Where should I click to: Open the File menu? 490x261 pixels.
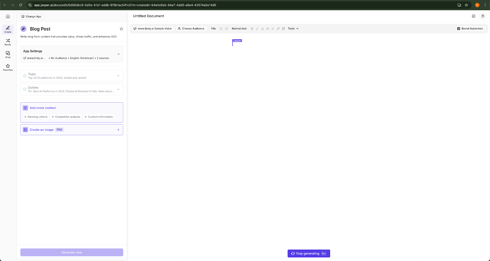(x=213, y=28)
